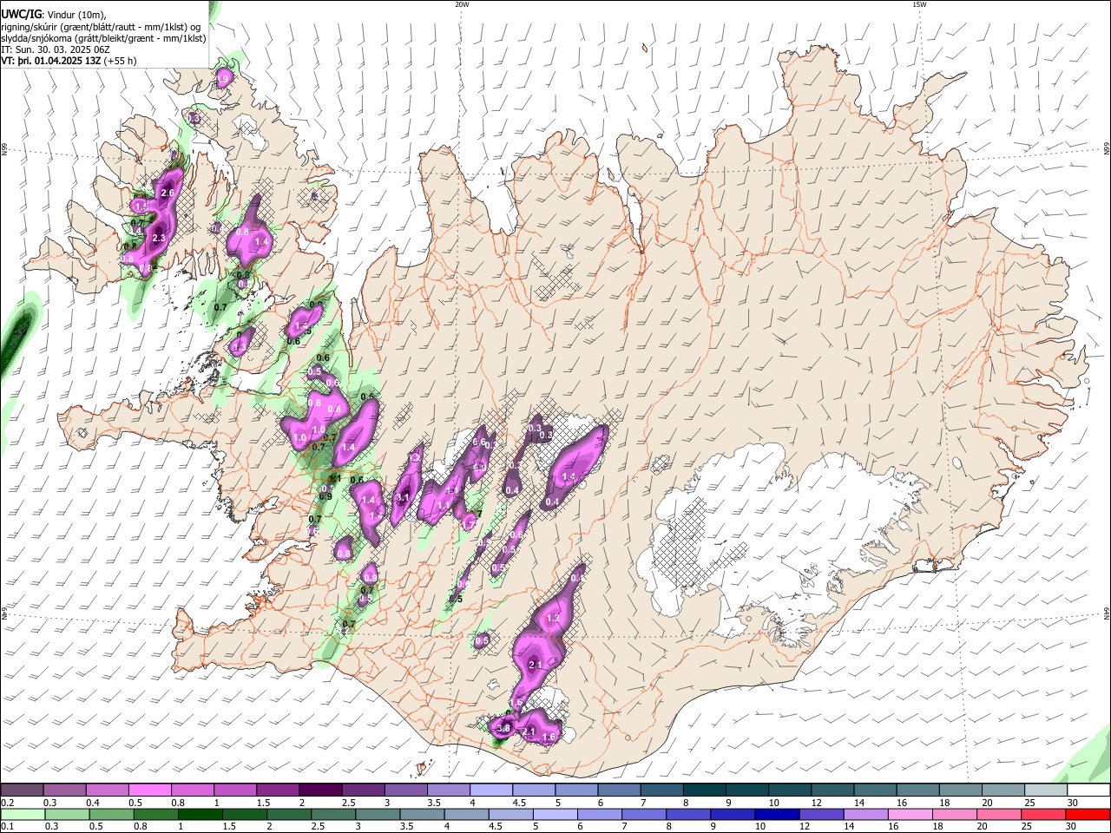Click the bold UWC/IG title text
This screenshot has height=833, width=1111.
[x=22, y=14]
